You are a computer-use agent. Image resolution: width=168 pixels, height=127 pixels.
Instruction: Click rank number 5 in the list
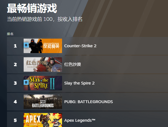(15, 120)
